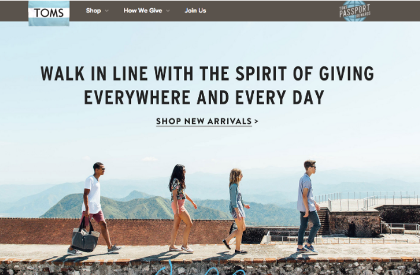Click the man in the white t-shirt
The width and height of the screenshot is (420, 275).
pos(94,209)
